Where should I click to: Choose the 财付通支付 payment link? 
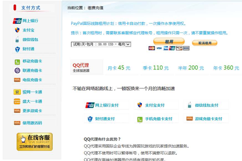tap(105, 119)
